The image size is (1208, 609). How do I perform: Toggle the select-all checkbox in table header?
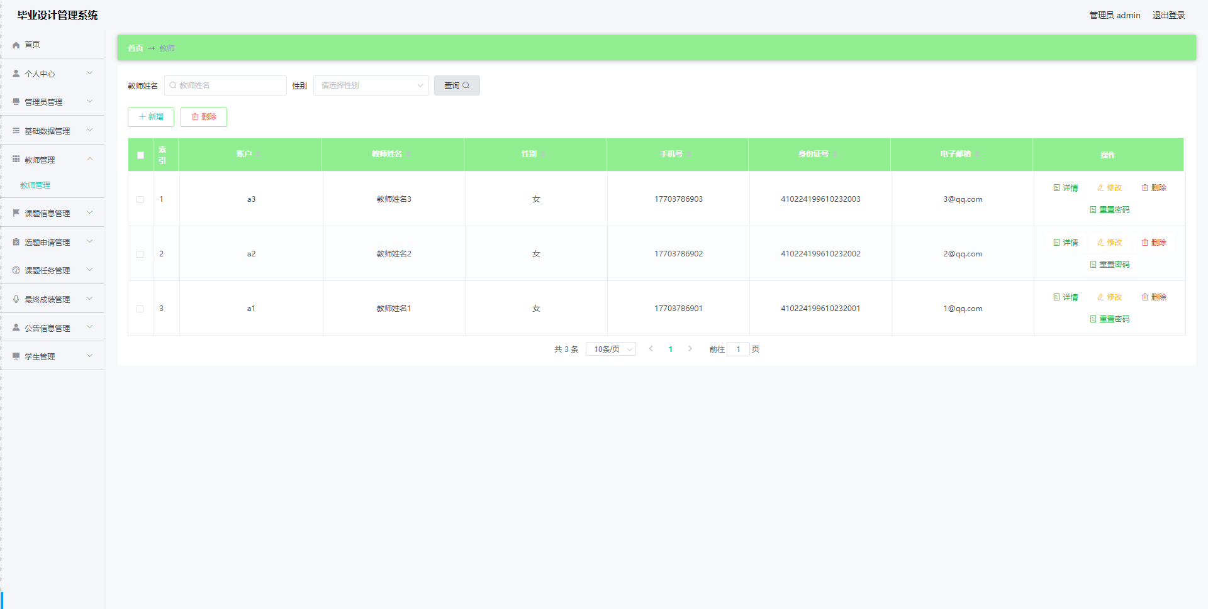[140, 155]
